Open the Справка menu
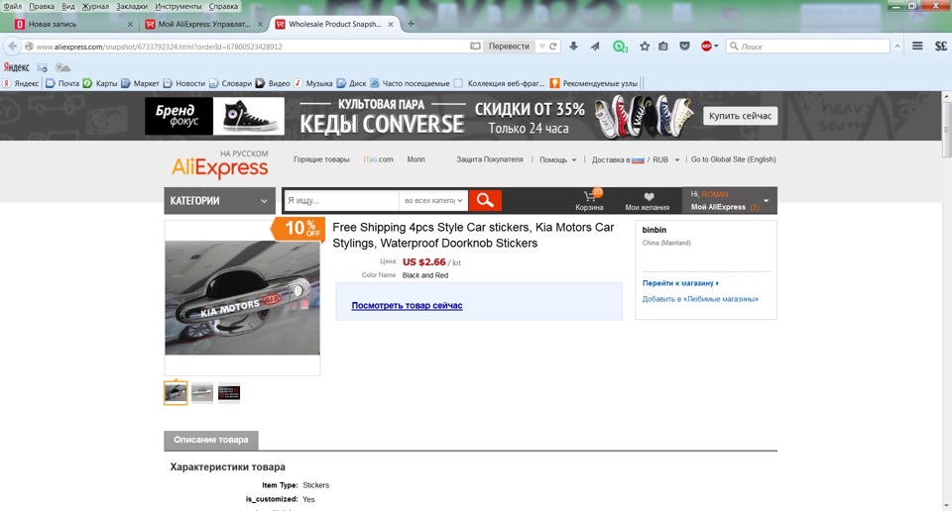This screenshot has height=511, width=952. pos(223,6)
